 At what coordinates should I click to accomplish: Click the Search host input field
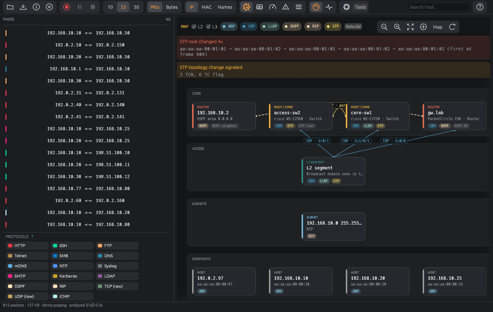point(439,7)
